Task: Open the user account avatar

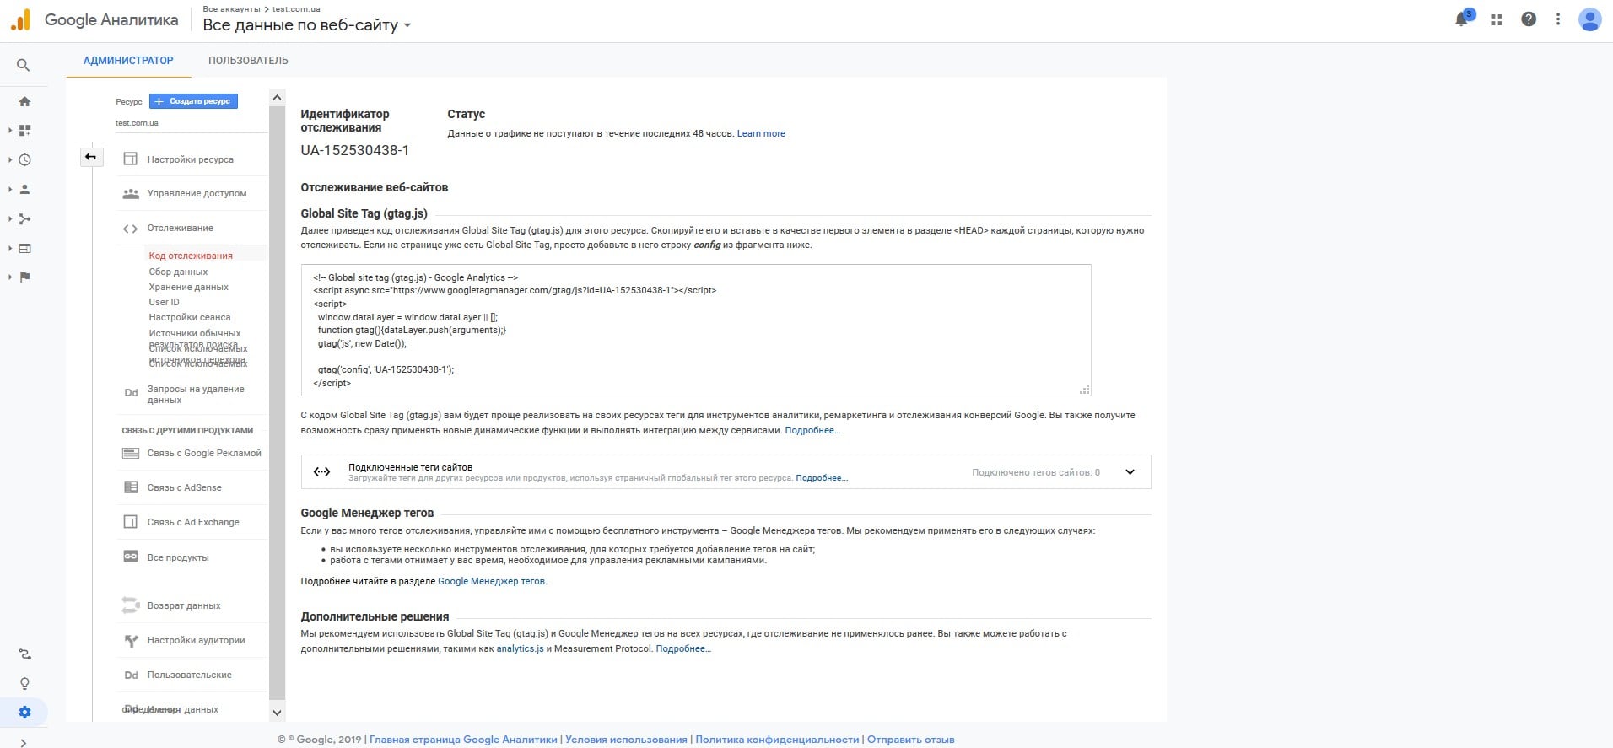Action: tap(1589, 19)
